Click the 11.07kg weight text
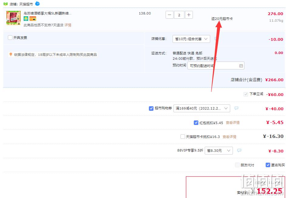 tap(276, 21)
